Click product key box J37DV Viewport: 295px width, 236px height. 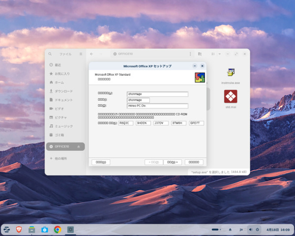click(161, 123)
